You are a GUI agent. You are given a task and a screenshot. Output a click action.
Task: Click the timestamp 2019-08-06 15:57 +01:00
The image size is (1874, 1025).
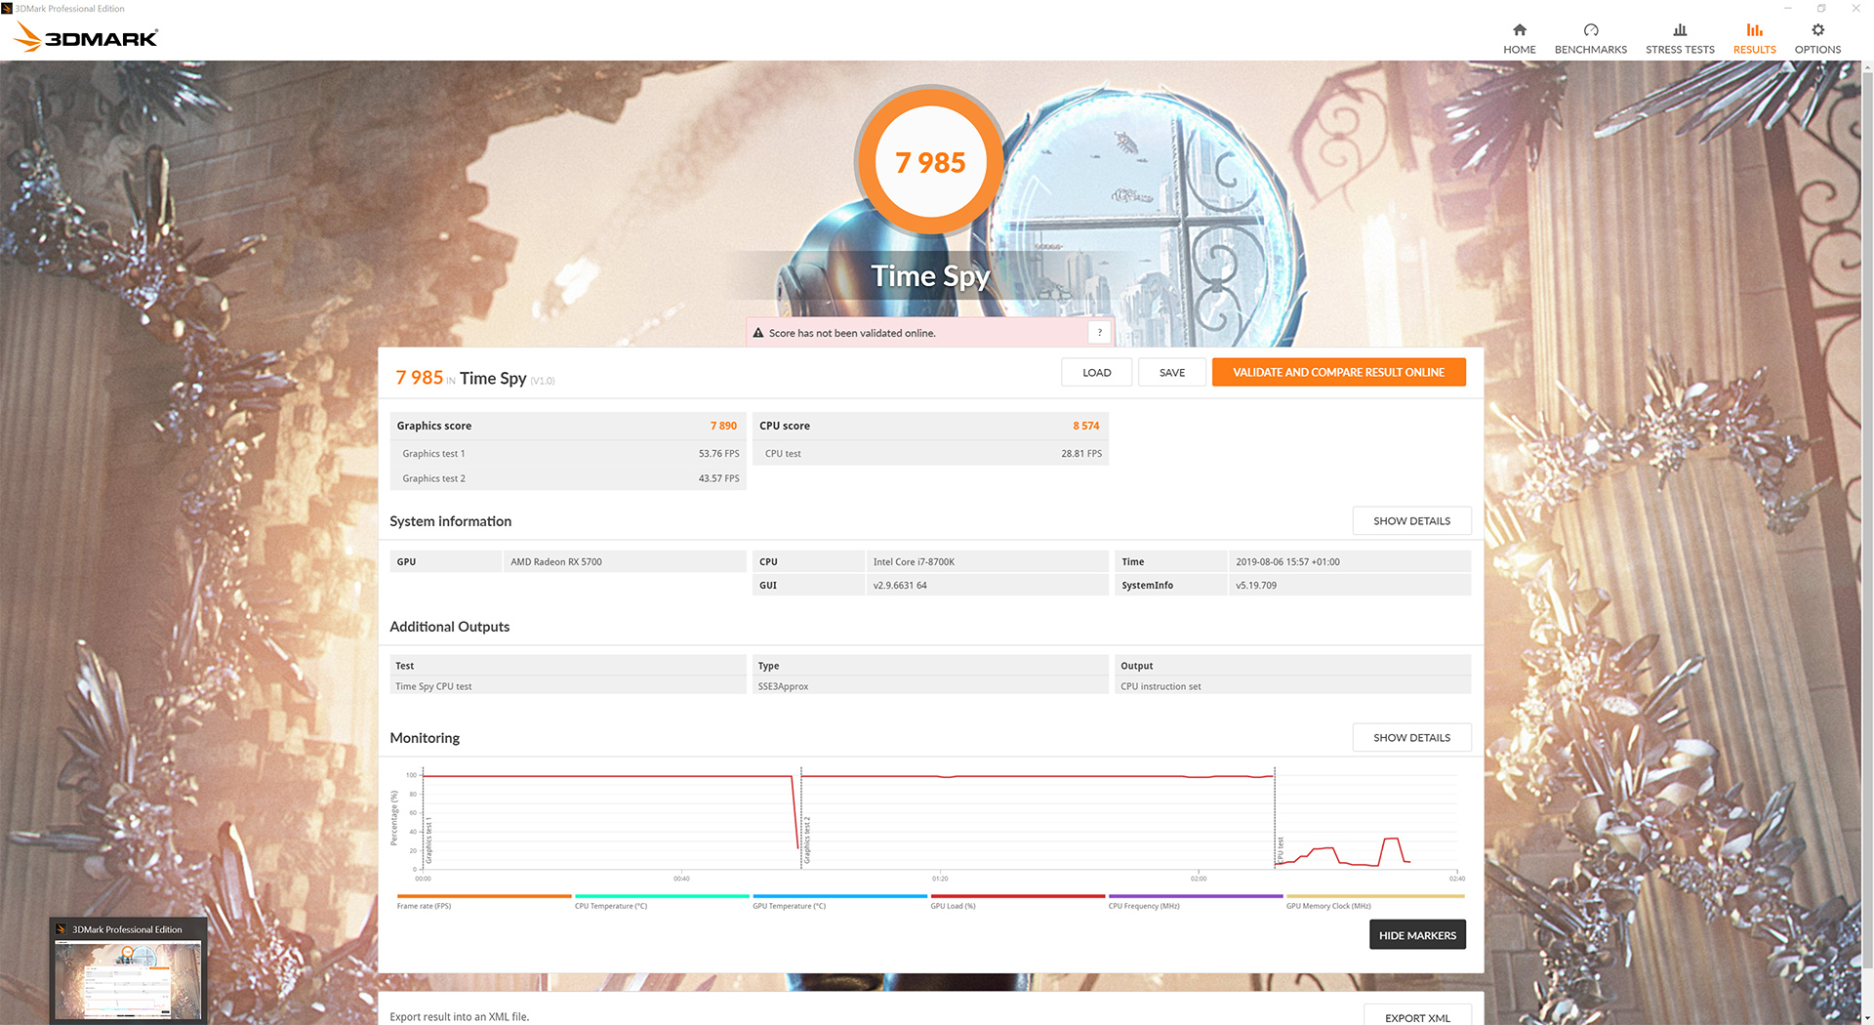1287,562
